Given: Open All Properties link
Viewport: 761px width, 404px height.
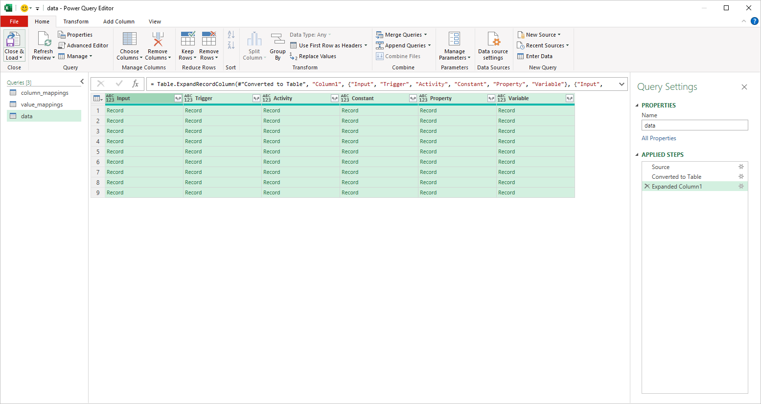Looking at the screenshot, I should [659, 138].
